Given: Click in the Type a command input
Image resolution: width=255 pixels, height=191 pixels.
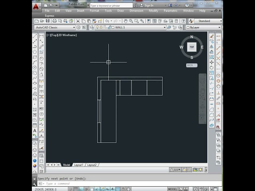Looking at the screenshot, I should (x=130, y=184).
